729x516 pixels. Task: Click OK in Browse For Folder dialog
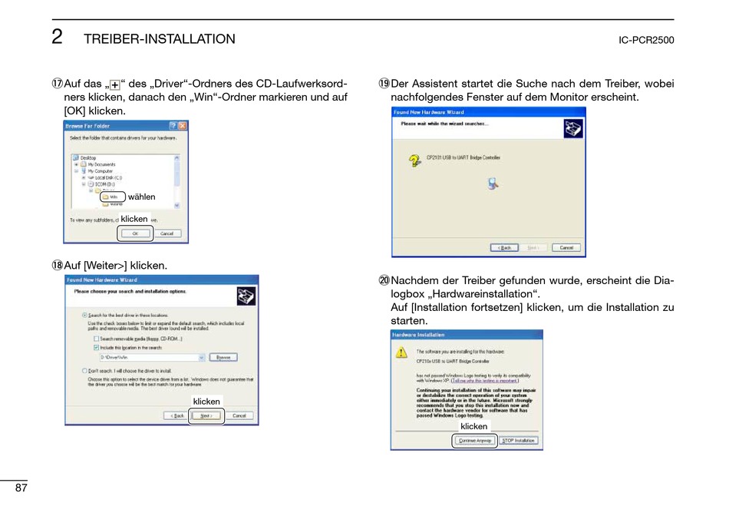pyautogui.click(x=135, y=233)
